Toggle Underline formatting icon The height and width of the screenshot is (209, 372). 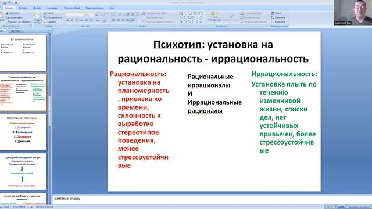pyautogui.click(x=77, y=21)
